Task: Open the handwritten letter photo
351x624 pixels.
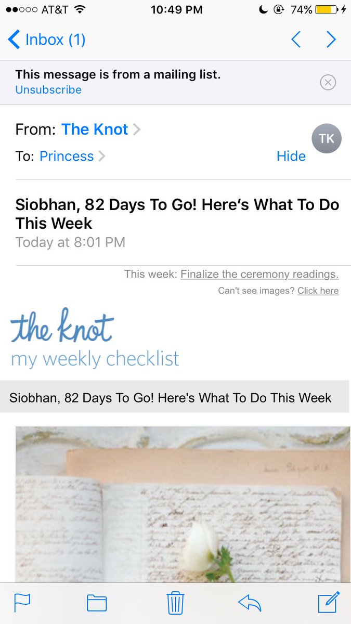Action: tap(183, 504)
